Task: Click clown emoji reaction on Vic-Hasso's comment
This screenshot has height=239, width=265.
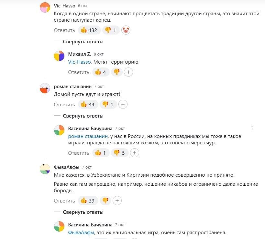Action: (126, 30)
